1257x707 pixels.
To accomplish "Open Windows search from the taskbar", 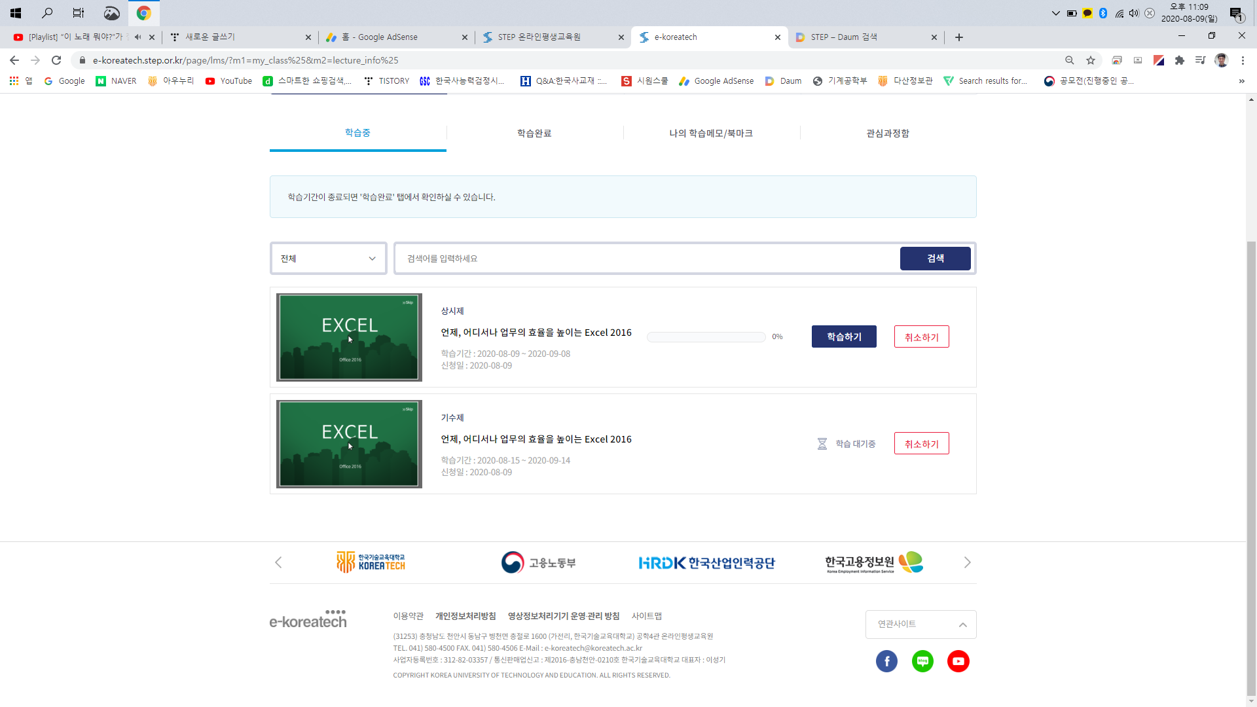I will [x=47, y=12].
